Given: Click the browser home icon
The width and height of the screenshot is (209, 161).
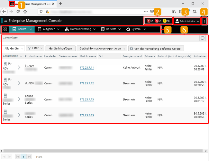Looking at the screenshot, I should click(x=25, y=11).
